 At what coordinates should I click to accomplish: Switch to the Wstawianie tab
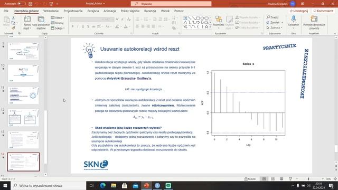pyautogui.click(x=51, y=11)
